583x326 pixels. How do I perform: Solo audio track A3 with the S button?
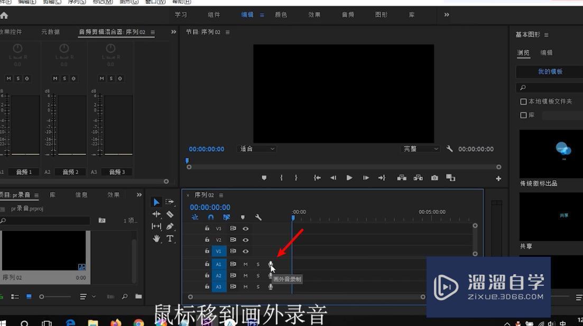(258, 286)
